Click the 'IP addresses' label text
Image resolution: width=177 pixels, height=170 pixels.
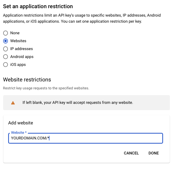(x=22, y=49)
